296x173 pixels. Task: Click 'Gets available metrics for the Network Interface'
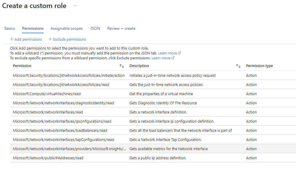(x=169, y=149)
